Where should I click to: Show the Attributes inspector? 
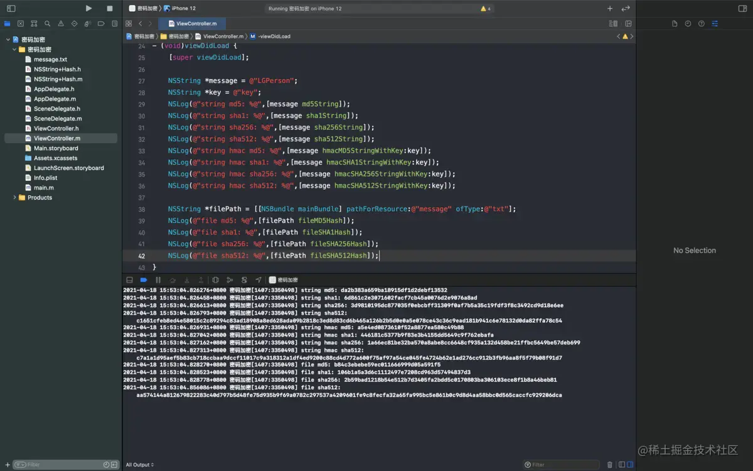(715, 23)
